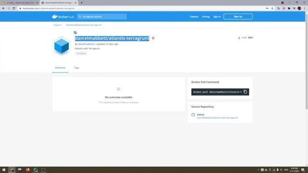Reload the current page
The image size is (308, 173).
(x=14, y=9)
